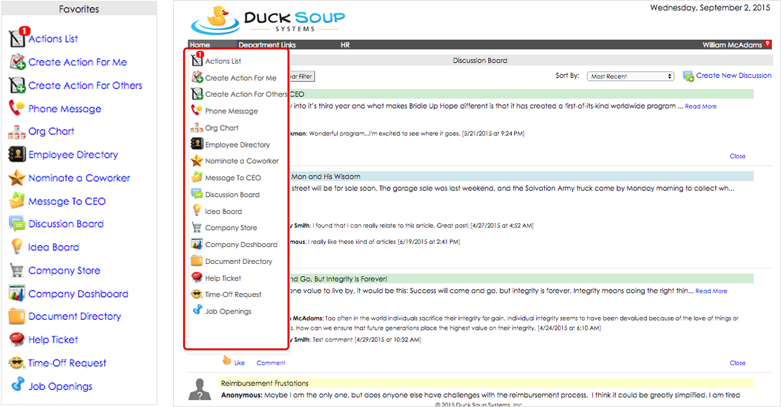Open Job Openings link in Favorites
Image resolution: width=781 pixels, height=407 pixels.
click(x=60, y=386)
